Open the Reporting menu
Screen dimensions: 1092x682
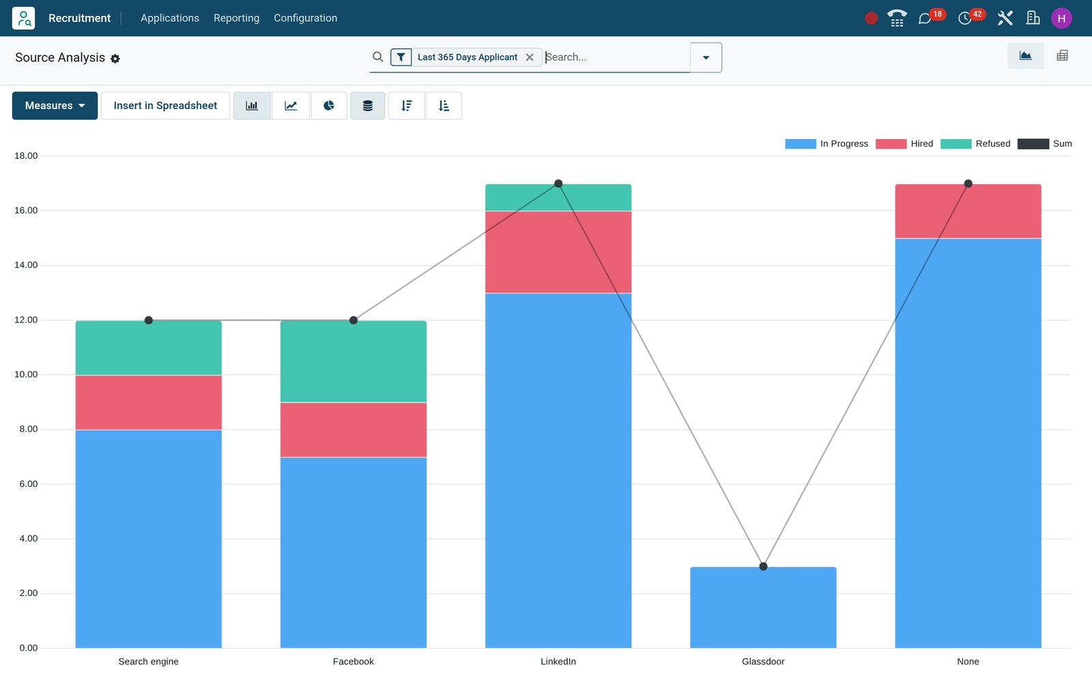click(236, 18)
